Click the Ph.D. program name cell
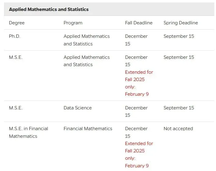 click(x=86, y=40)
